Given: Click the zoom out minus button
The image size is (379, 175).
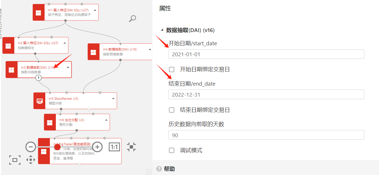Looking at the screenshot, I should pos(31,147).
